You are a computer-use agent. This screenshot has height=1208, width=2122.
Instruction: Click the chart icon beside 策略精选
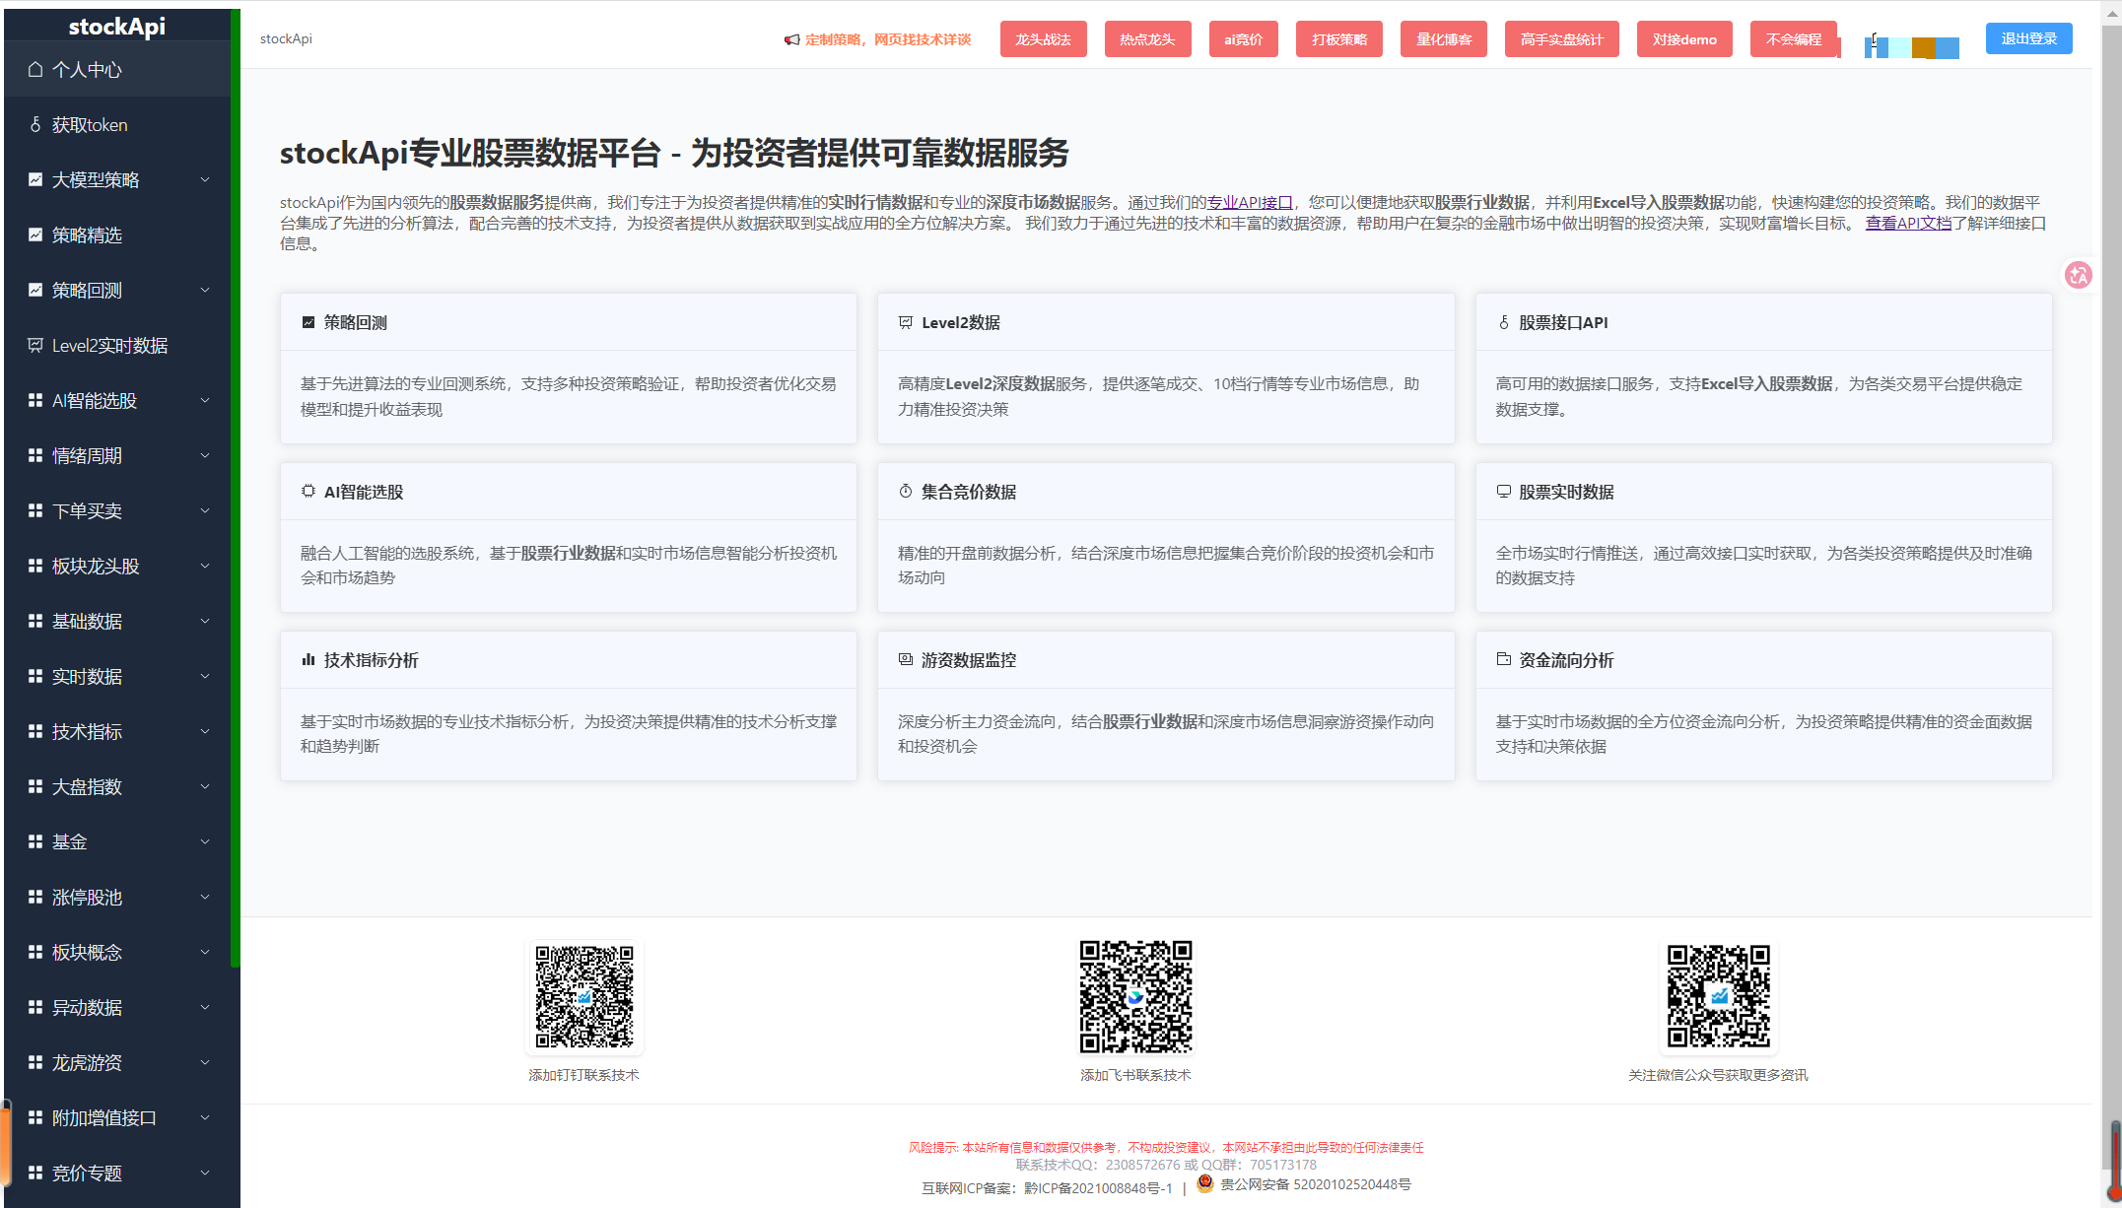tap(35, 235)
